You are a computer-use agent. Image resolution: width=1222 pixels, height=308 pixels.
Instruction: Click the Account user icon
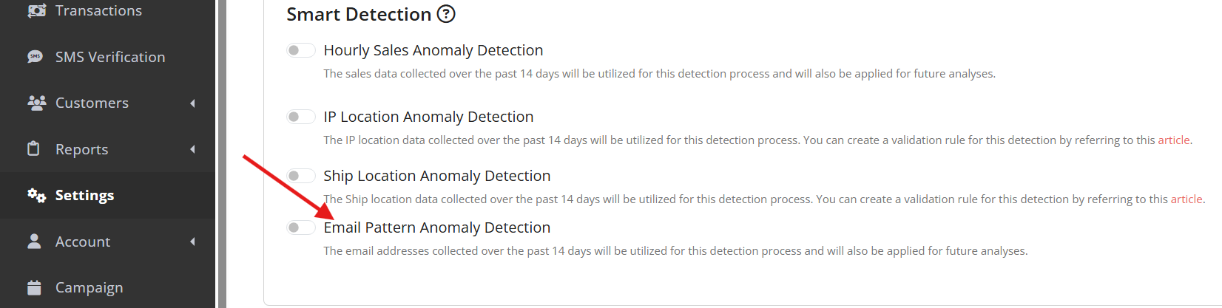pyautogui.click(x=34, y=242)
